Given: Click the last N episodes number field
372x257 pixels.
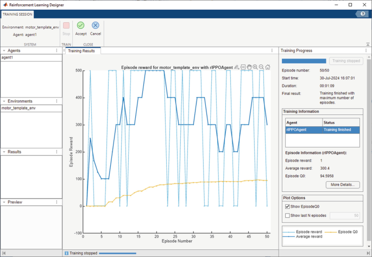Looking at the screenshot, I should pos(345,216).
